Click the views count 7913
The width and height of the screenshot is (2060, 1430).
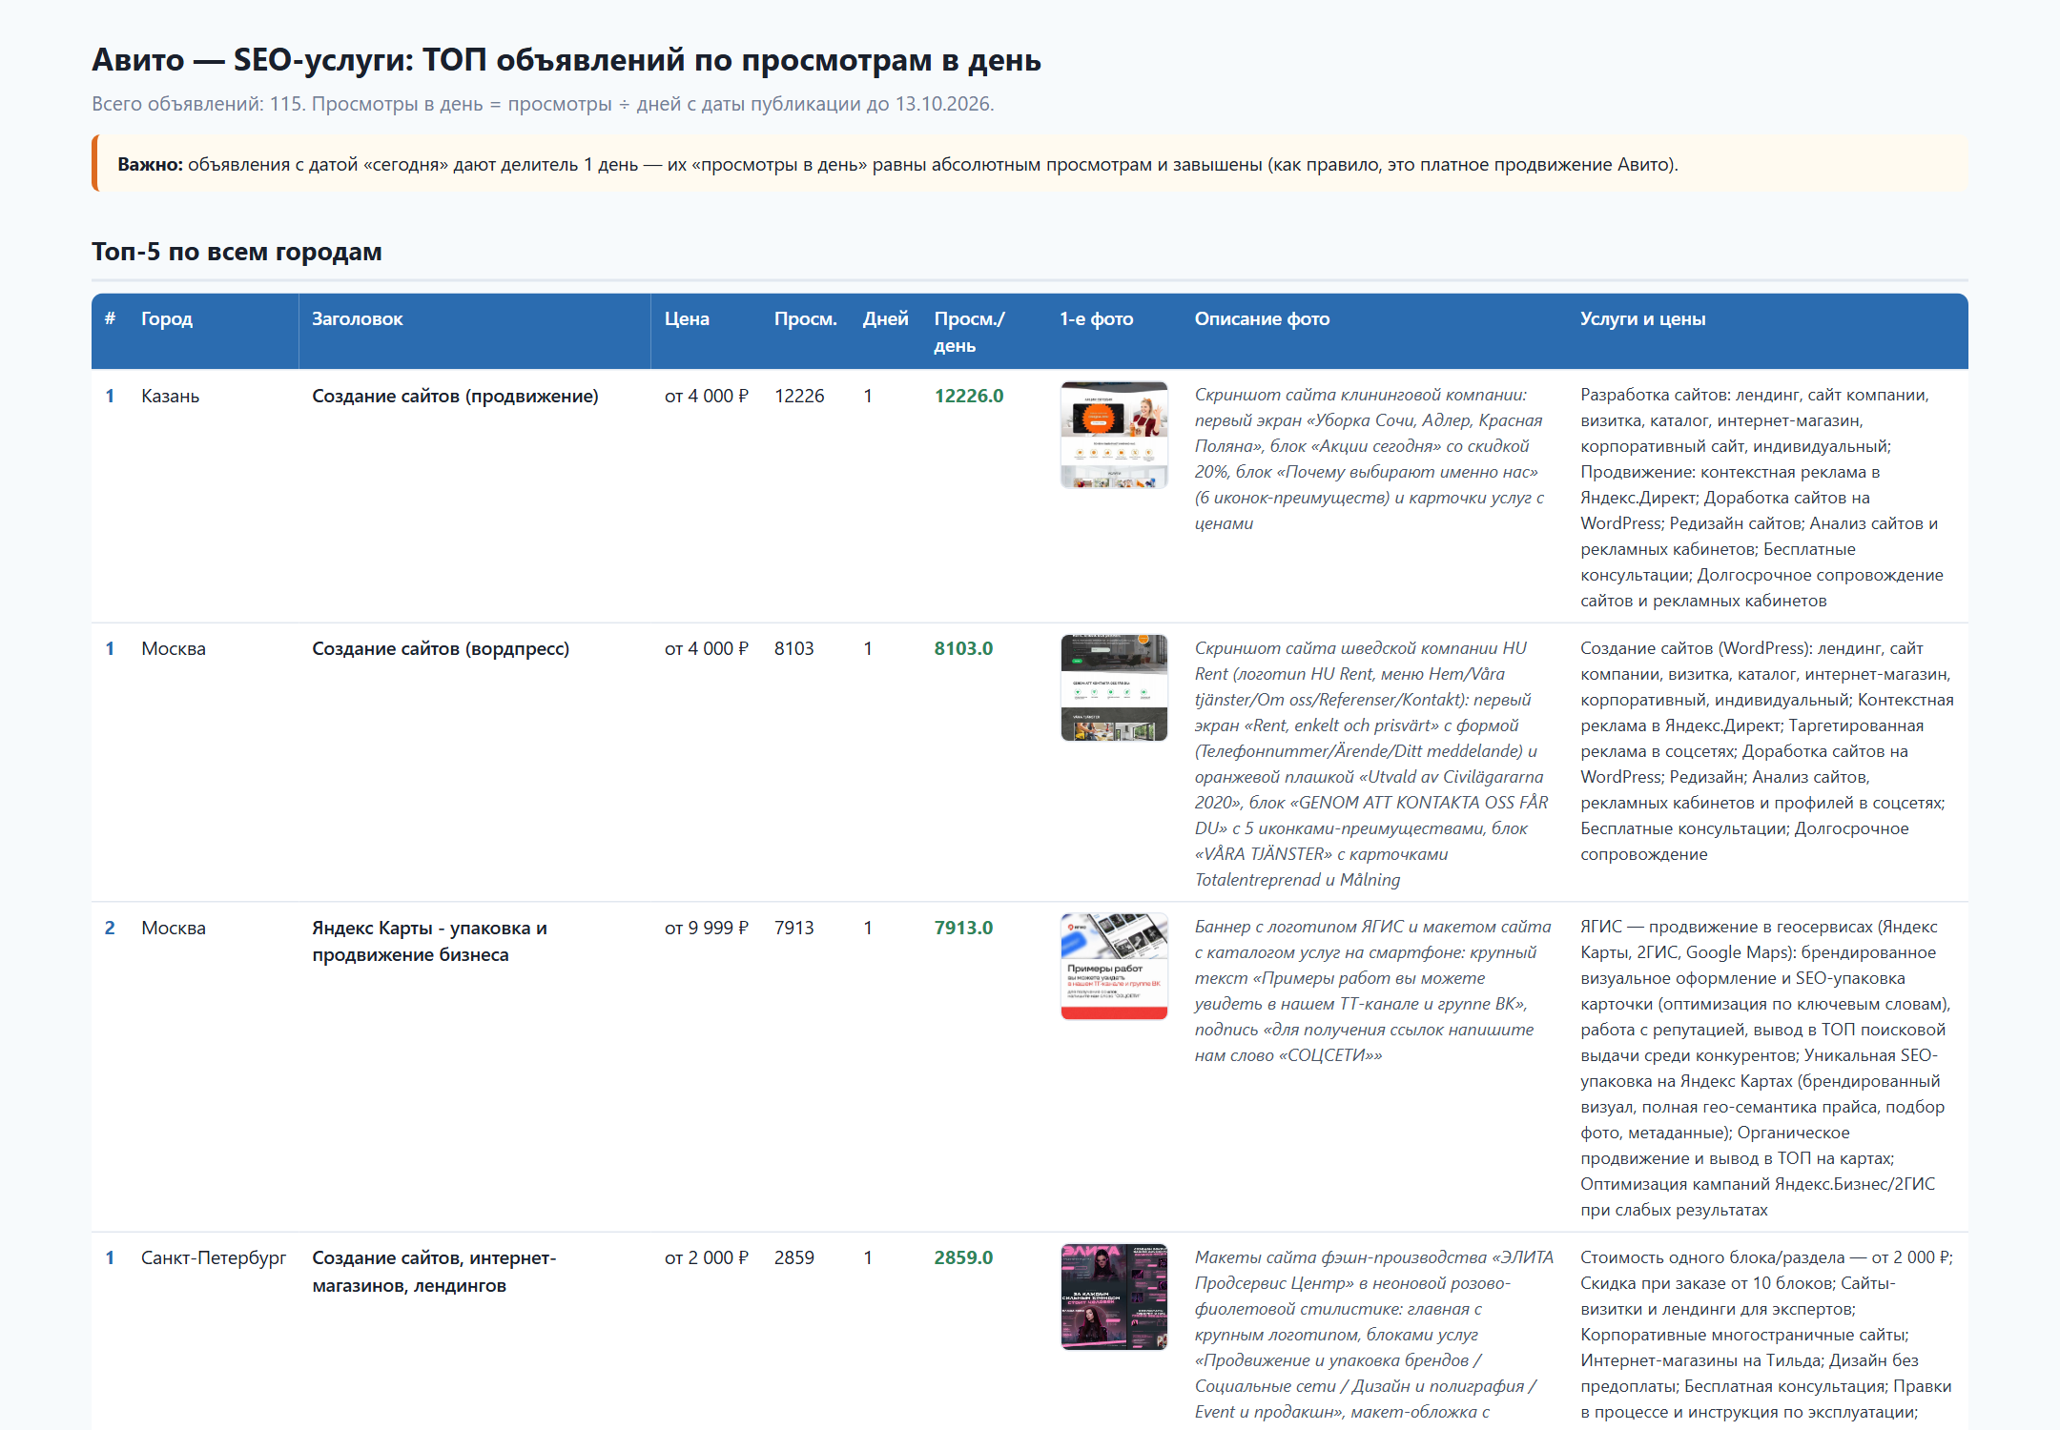pos(794,928)
